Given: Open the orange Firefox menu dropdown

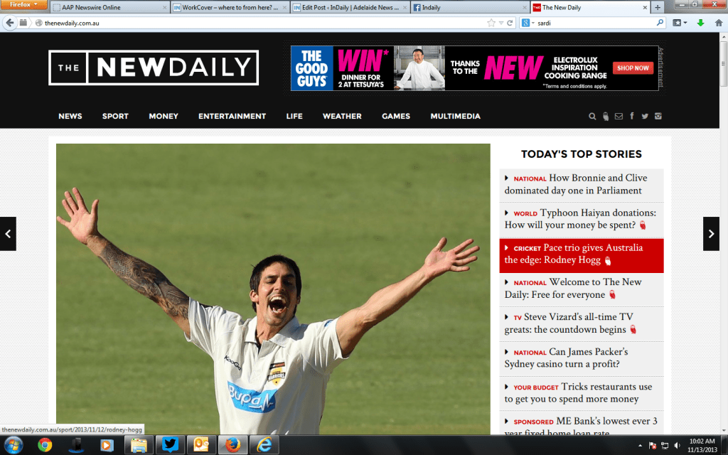Looking at the screenshot, I should [21, 4].
